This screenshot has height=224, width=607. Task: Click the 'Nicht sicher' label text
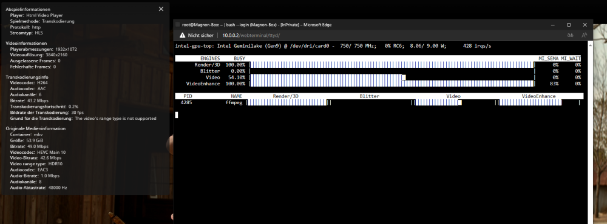point(200,35)
